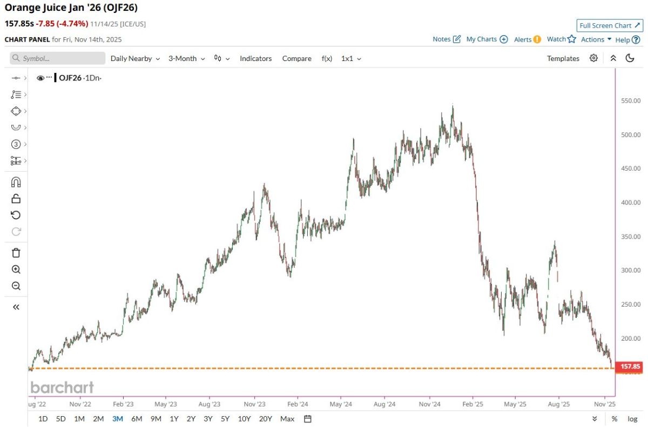Open the Indicators menu
The width and height of the screenshot is (648, 427).
pos(255,58)
